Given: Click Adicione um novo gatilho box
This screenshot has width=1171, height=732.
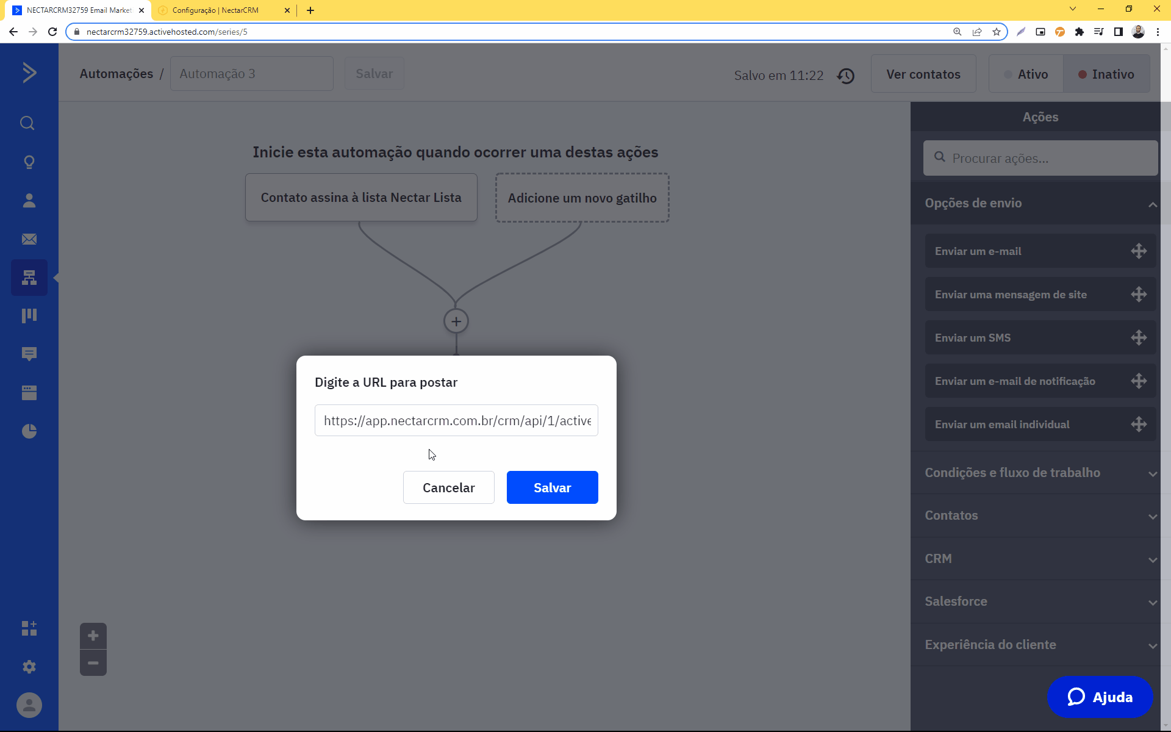Looking at the screenshot, I should coord(582,198).
